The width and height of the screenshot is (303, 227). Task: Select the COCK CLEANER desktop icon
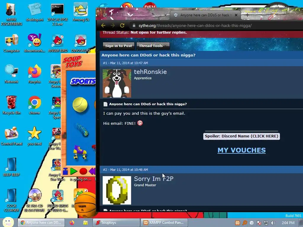(x=12, y=200)
